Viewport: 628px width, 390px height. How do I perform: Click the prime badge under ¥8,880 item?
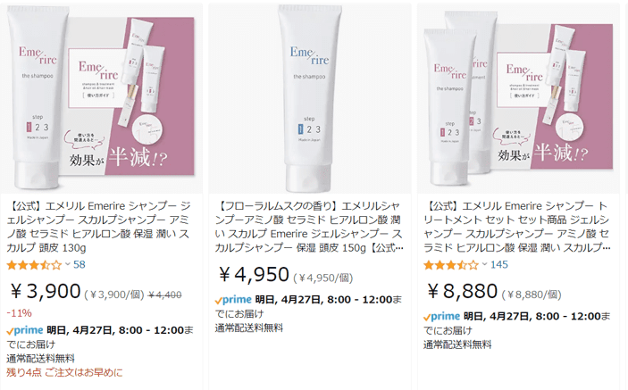pos(442,317)
